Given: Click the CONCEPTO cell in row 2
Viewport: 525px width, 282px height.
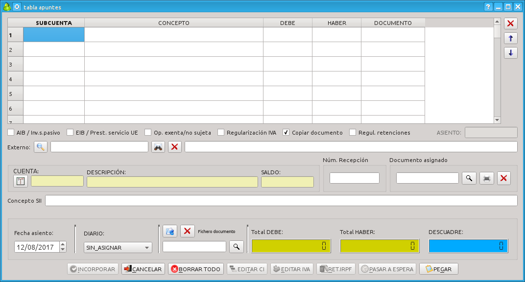Looking at the screenshot, I should pyautogui.click(x=174, y=49).
